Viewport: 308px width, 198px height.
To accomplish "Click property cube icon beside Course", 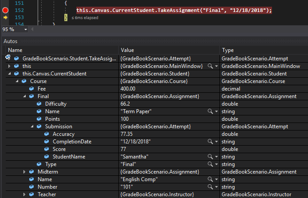I will (24, 81).
